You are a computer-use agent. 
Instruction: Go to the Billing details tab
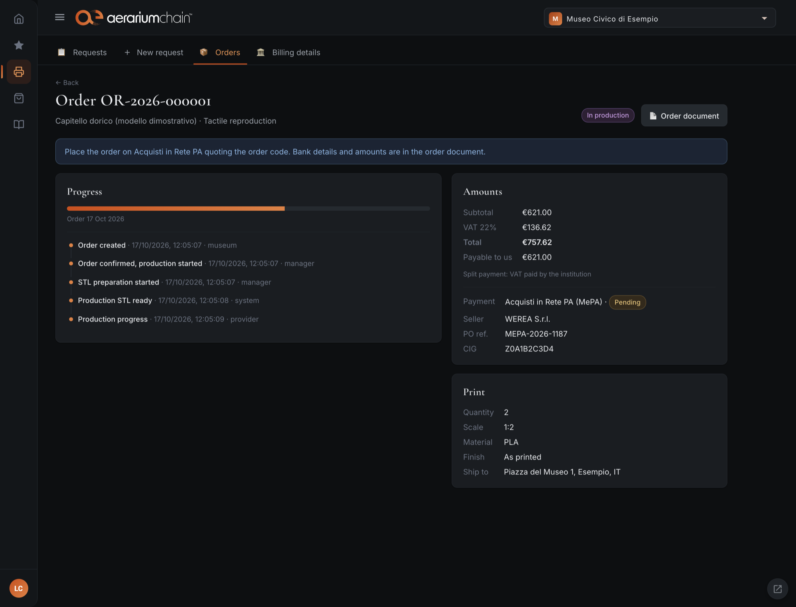pyautogui.click(x=289, y=52)
